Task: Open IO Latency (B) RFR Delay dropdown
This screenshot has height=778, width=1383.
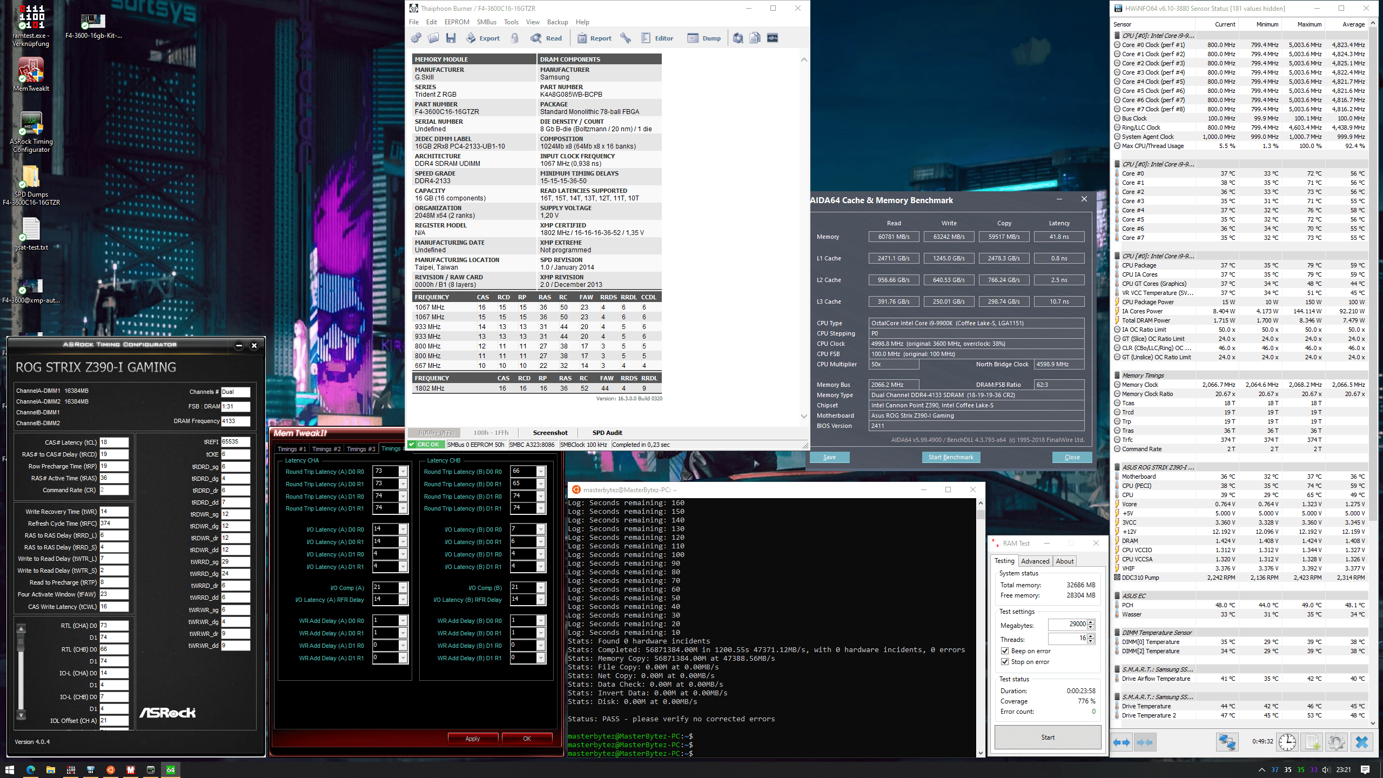Action: pos(540,600)
